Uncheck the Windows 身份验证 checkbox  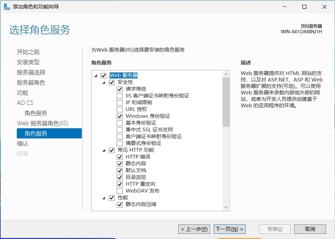(x=120, y=116)
